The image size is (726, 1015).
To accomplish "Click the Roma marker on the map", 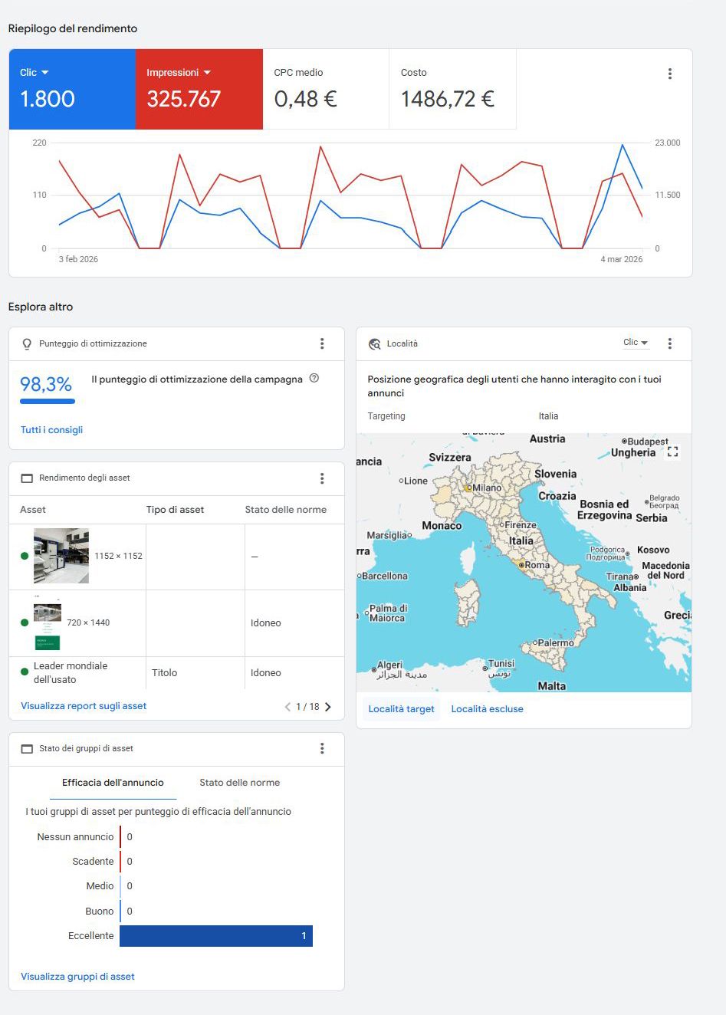I will 521,565.
